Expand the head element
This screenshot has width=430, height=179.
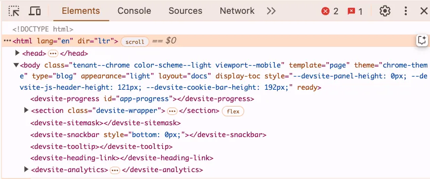(18, 53)
